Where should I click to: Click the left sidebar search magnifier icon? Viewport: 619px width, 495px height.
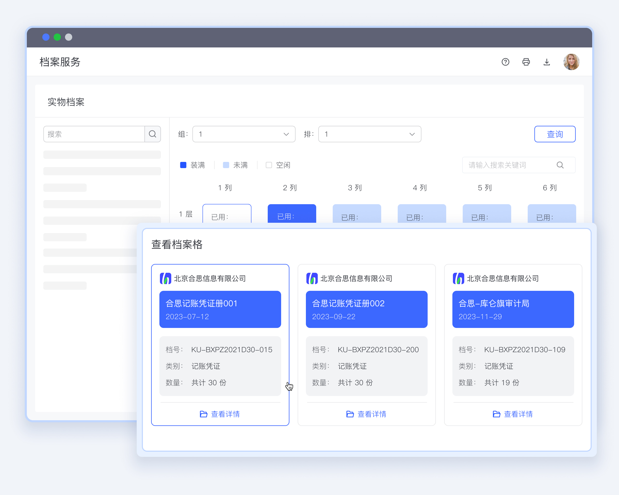coord(152,134)
